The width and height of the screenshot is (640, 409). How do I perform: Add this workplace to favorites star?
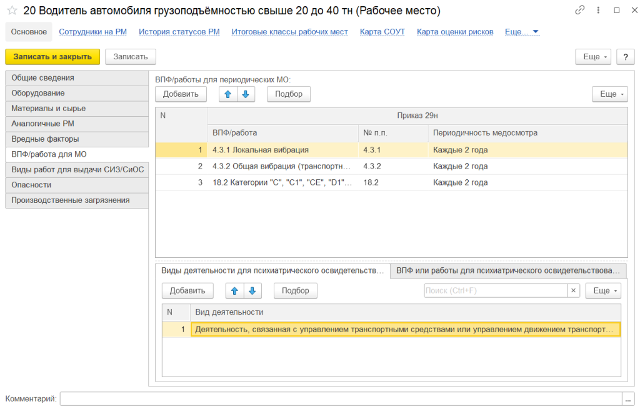pyautogui.click(x=11, y=11)
